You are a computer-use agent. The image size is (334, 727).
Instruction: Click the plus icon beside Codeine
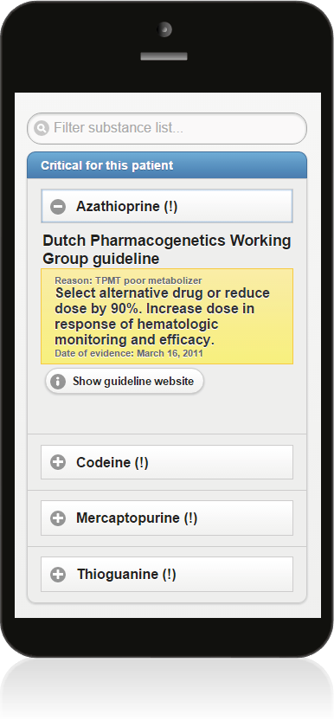pos(58,462)
